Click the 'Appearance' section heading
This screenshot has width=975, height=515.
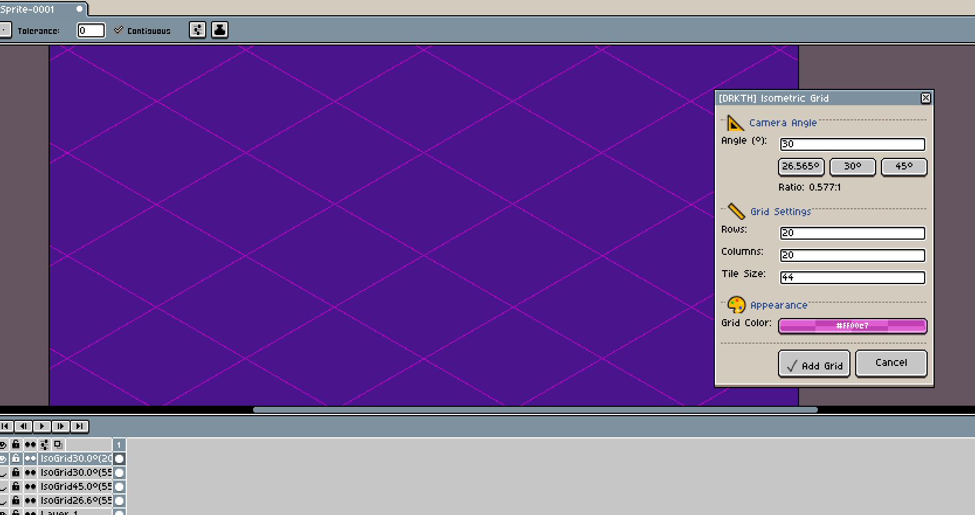779,305
